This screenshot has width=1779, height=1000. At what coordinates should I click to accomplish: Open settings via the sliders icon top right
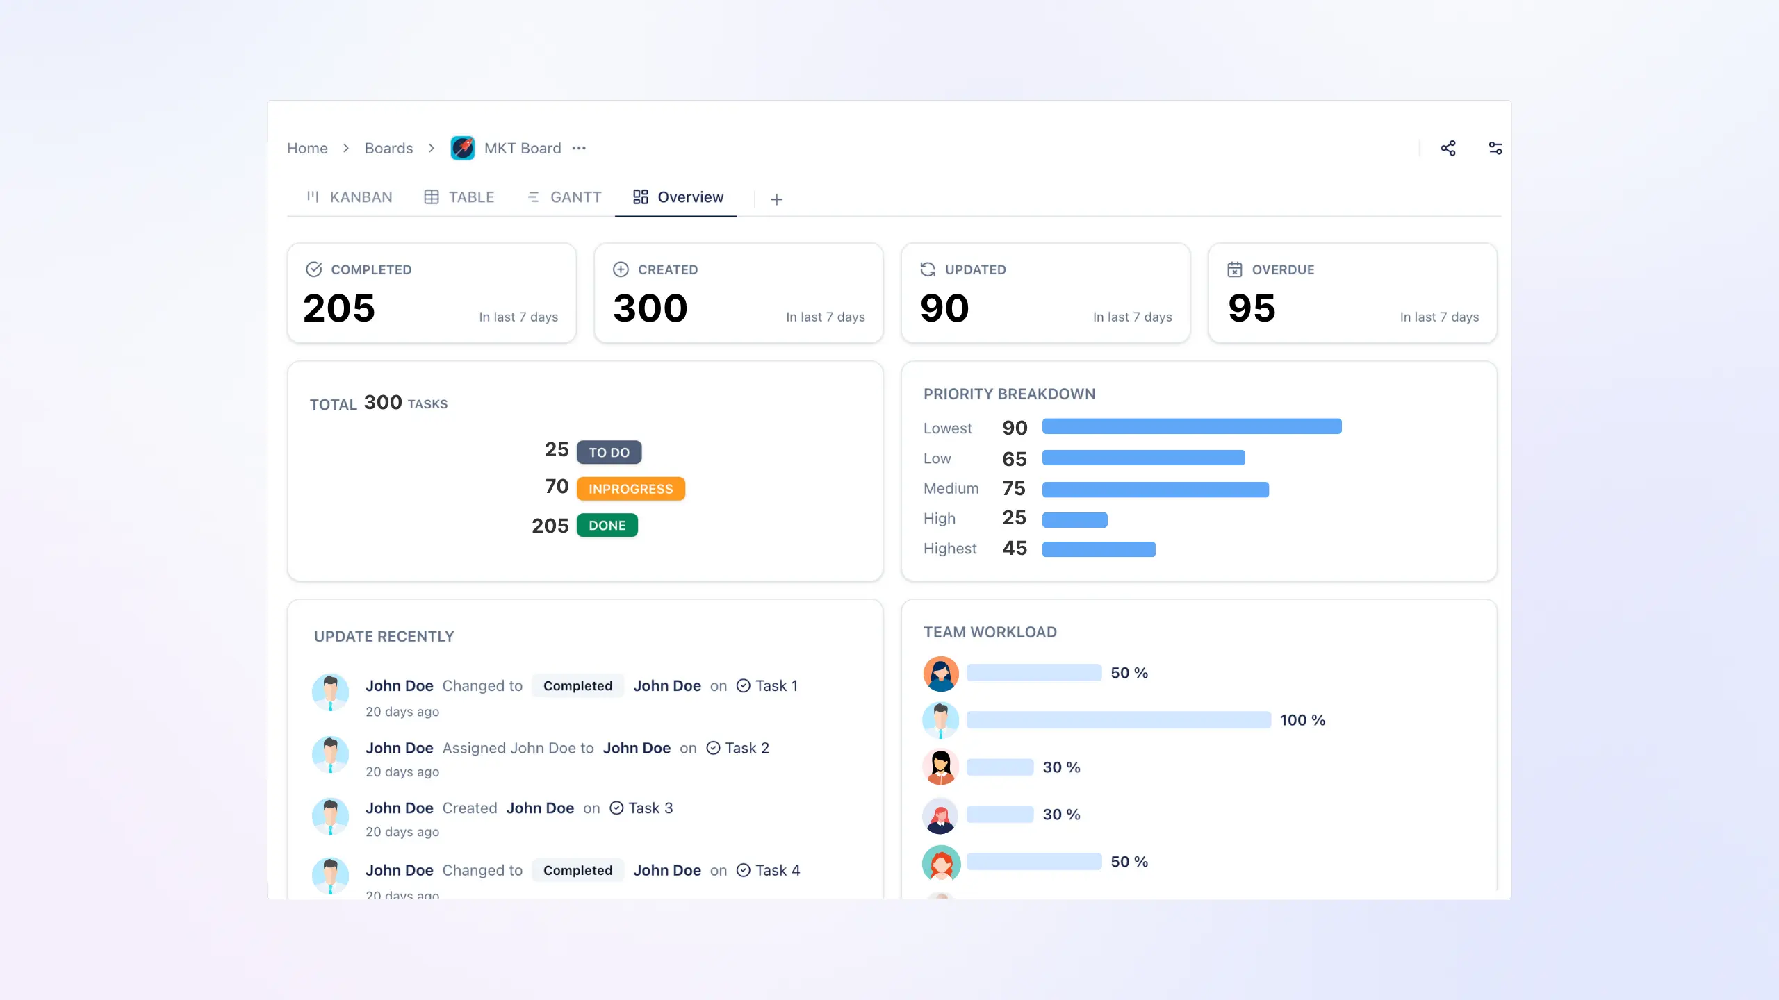tap(1495, 148)
